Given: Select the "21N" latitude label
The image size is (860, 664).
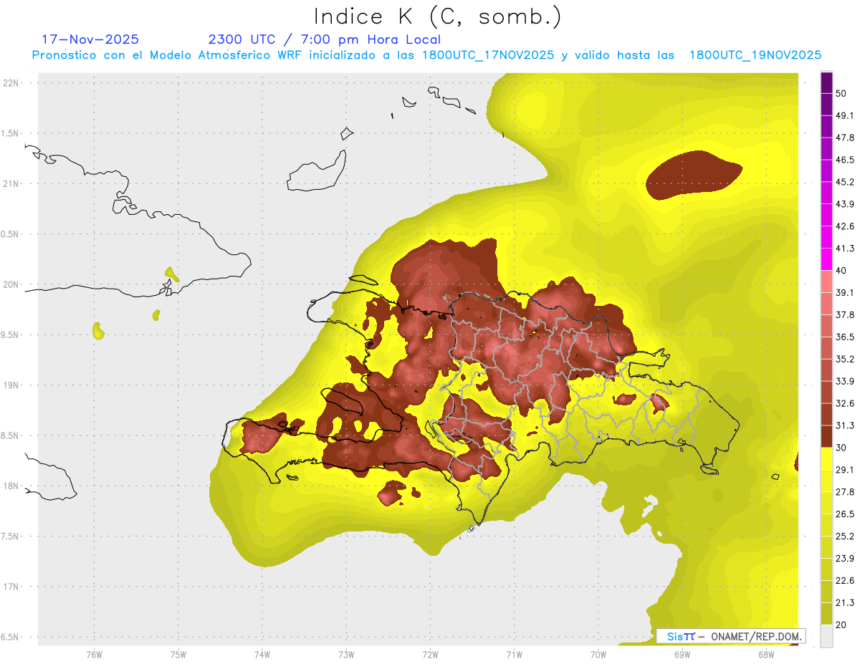Looking at the screenshot, I should [11, 183].
